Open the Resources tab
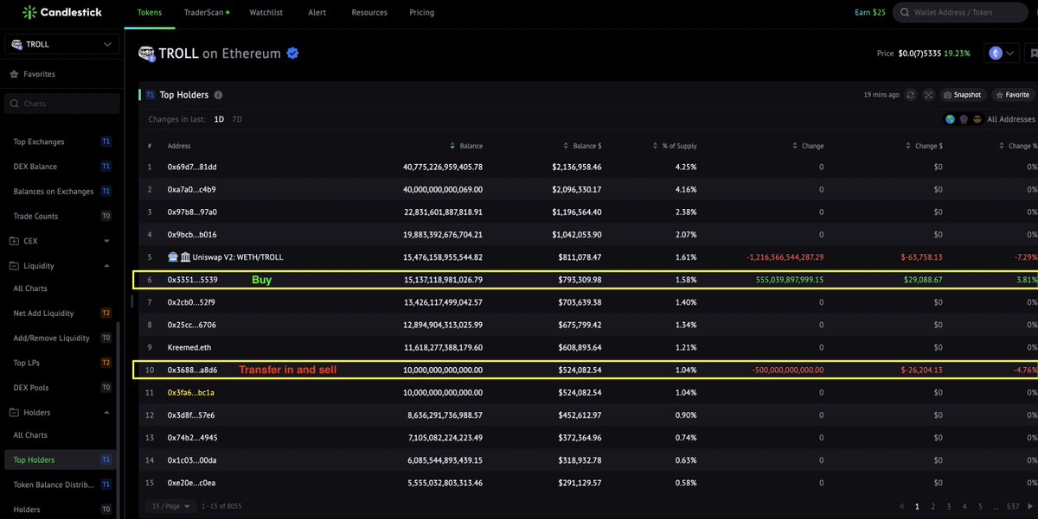This screenshot has height=519, width=1038. (369, 13)
